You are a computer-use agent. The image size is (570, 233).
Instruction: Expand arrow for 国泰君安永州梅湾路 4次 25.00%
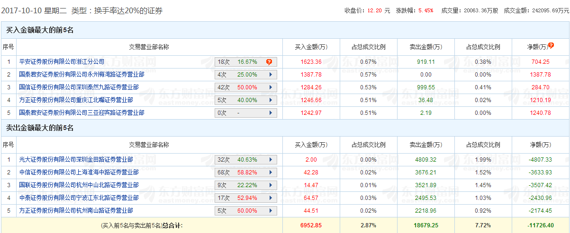[271, 75]
